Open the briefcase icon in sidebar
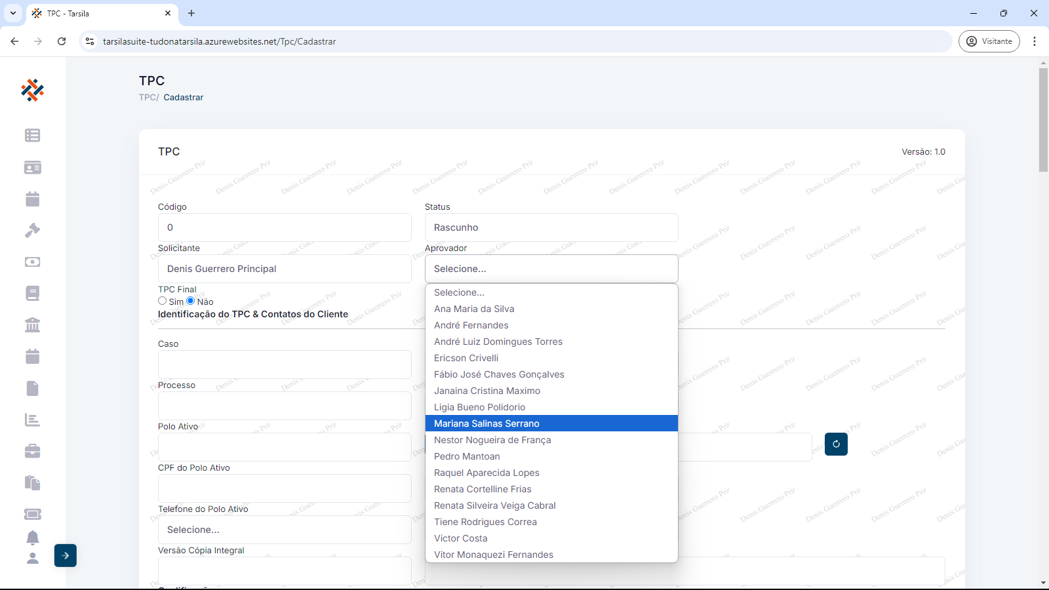1049x590 pixels. tap(32, 451)
